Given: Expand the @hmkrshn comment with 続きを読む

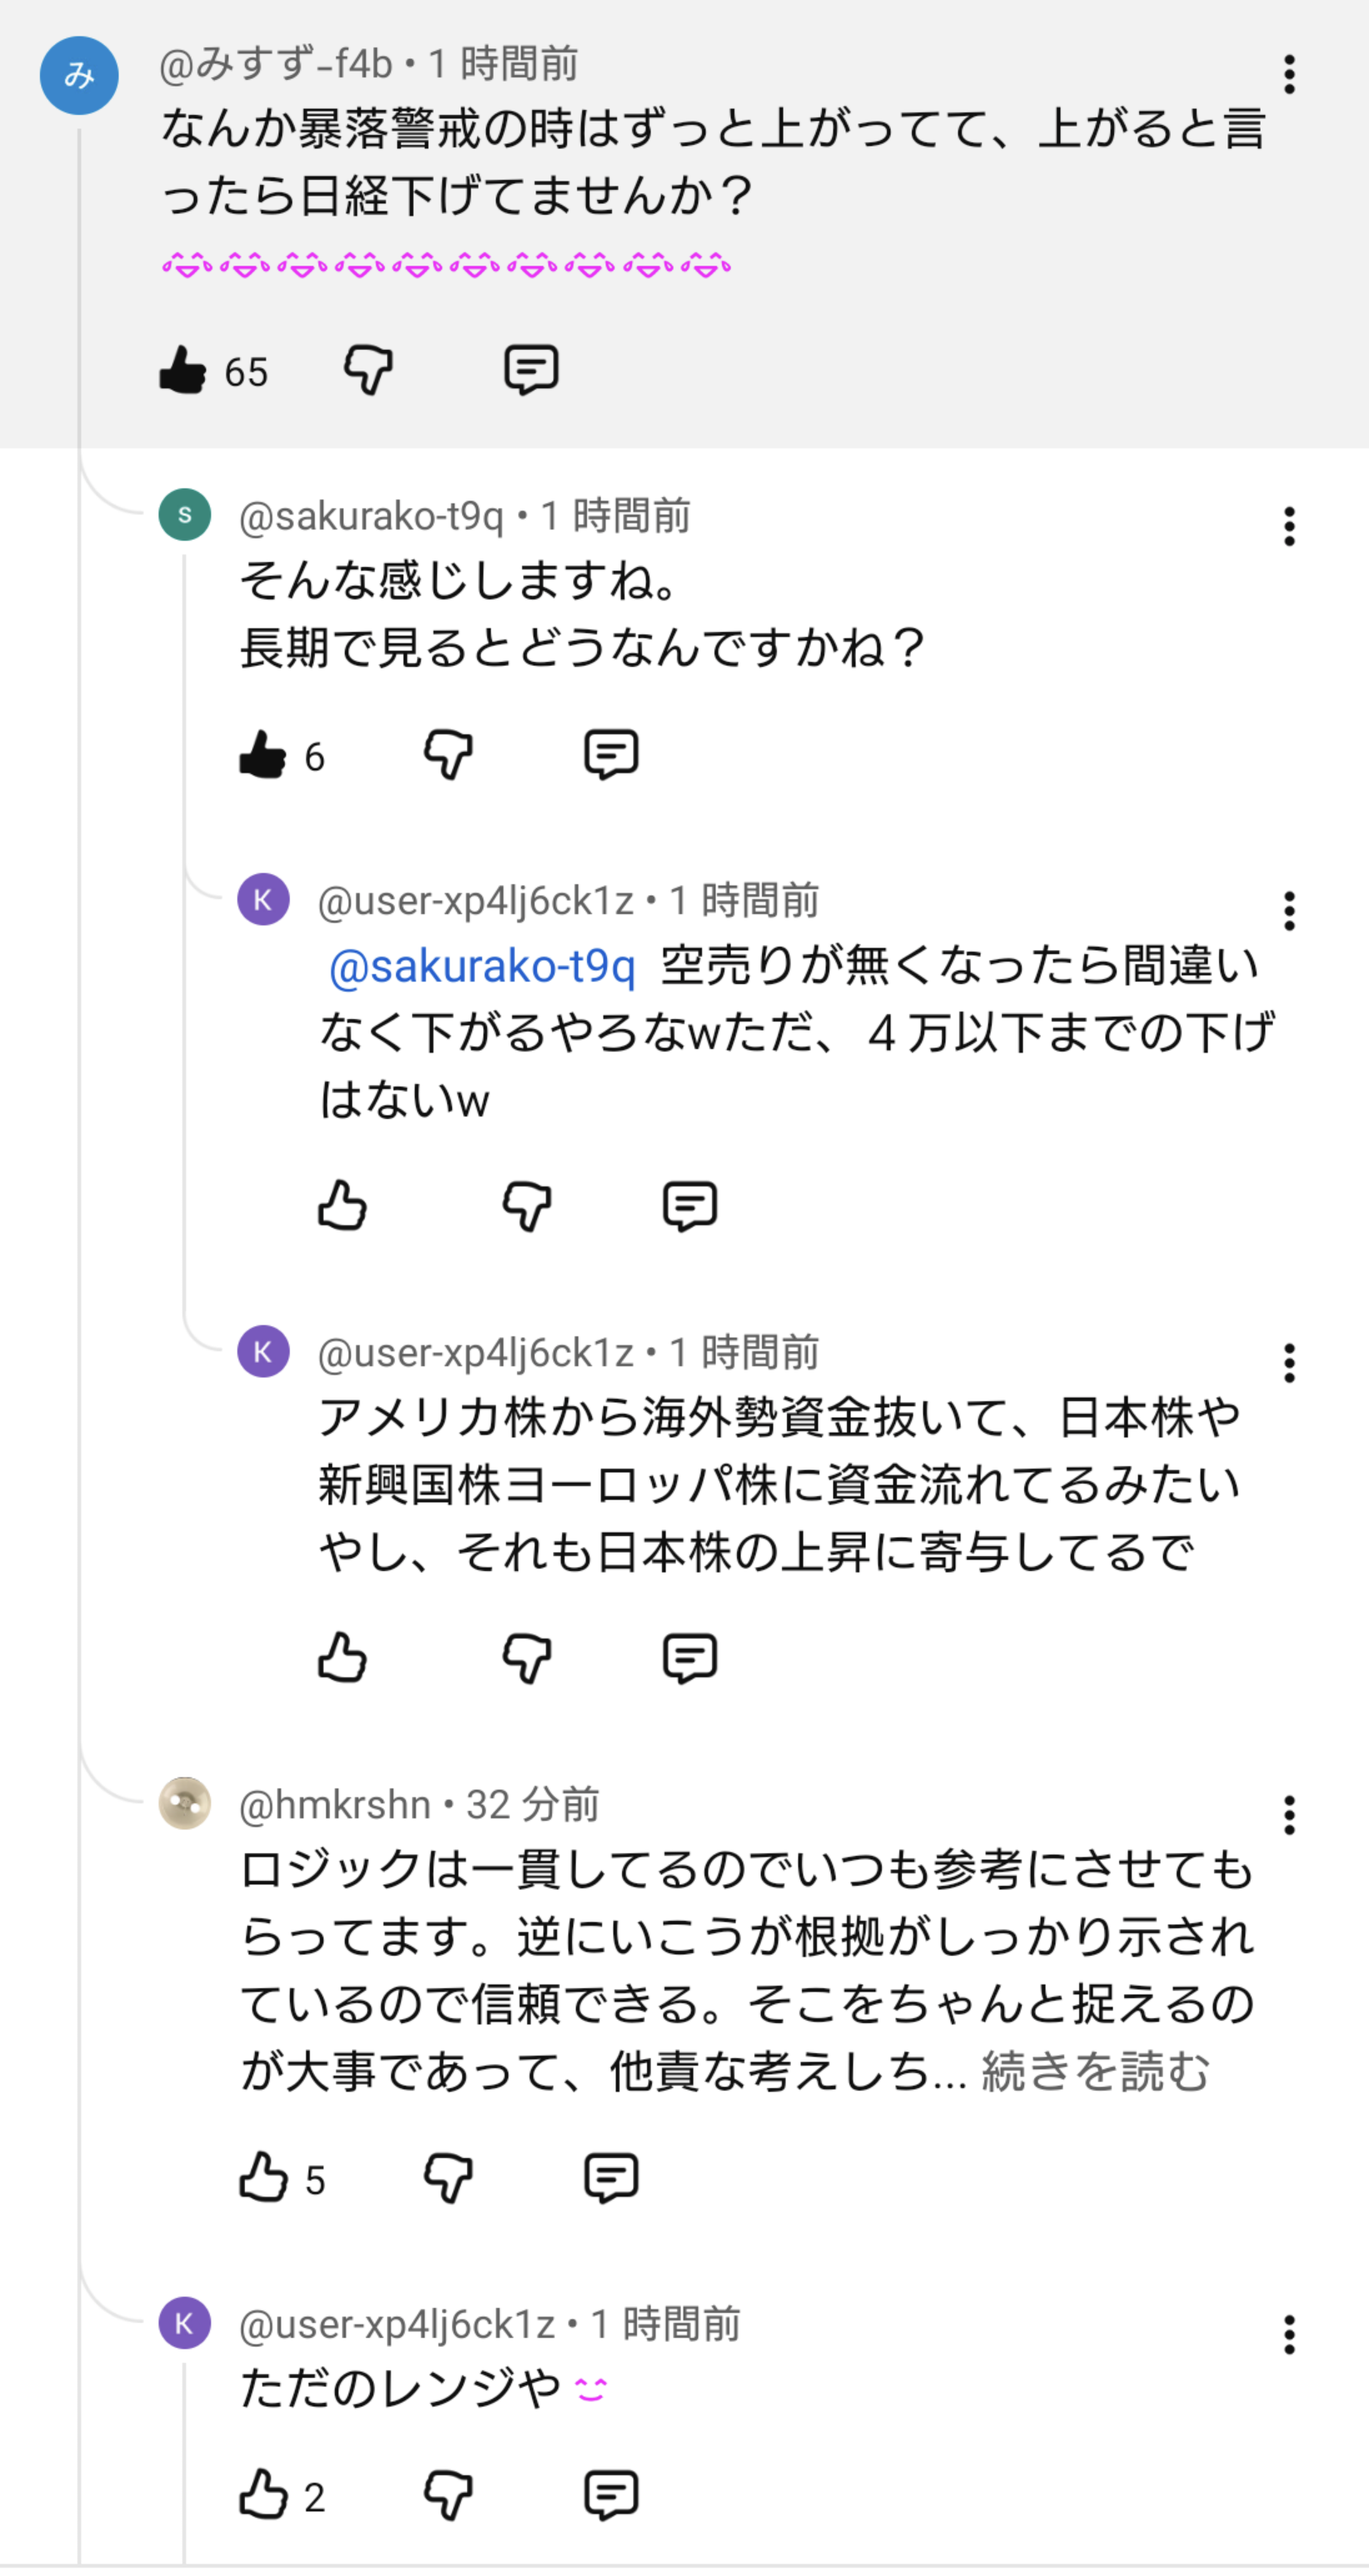Looking at the screenshot, I should [1095, 2071].
